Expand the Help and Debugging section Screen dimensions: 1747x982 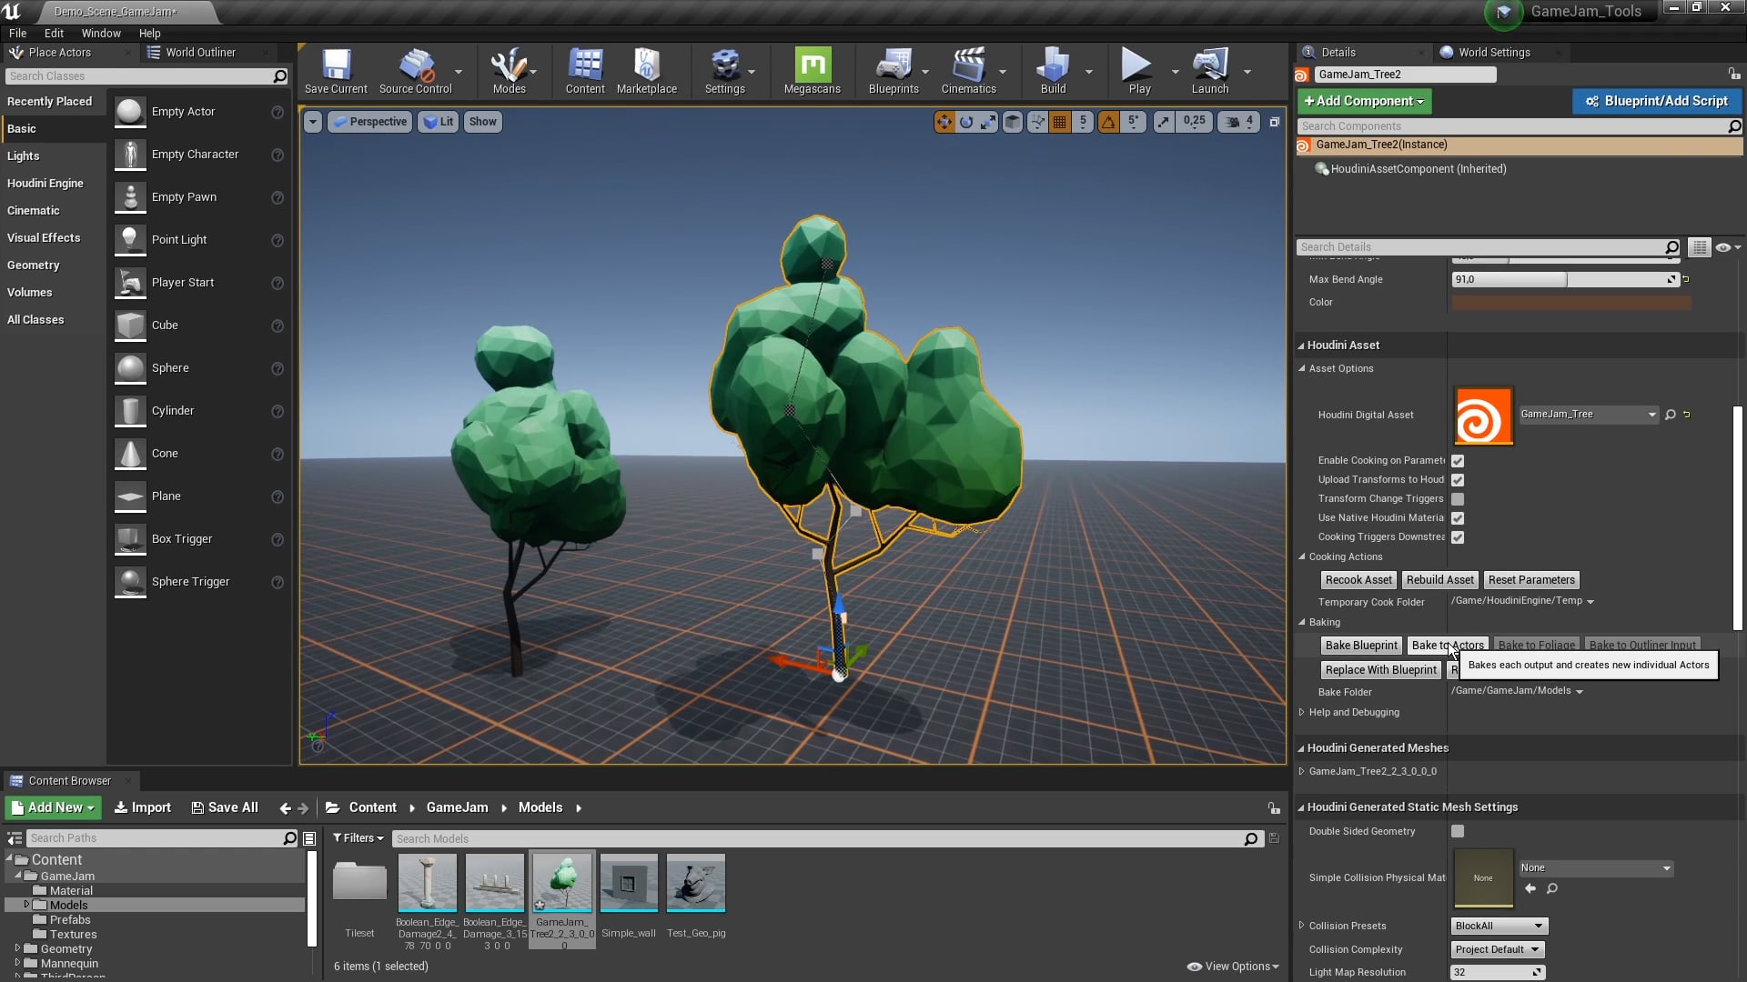point(1301,713)
